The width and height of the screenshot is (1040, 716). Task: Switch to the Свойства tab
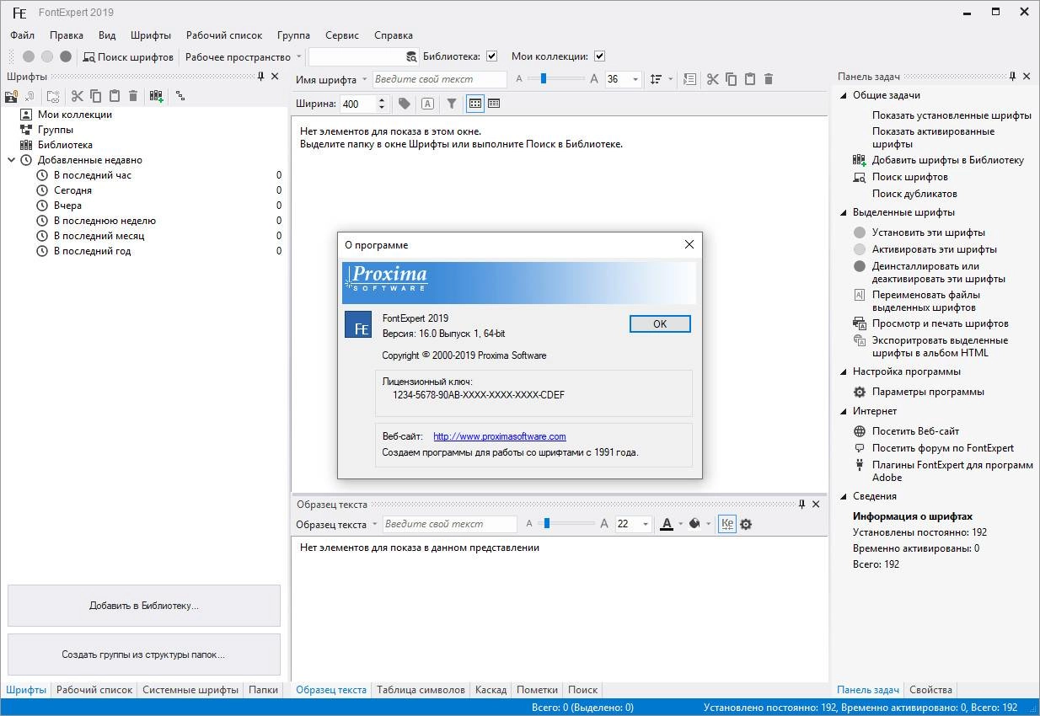(931, 690)
